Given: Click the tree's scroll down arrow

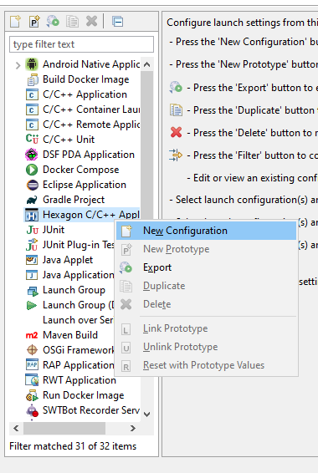Looking at the screenshot, I should tap(146, 415).
